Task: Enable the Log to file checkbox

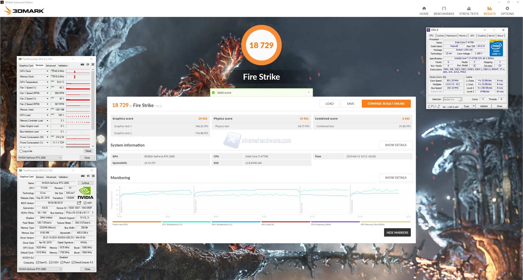Action: 21,151
